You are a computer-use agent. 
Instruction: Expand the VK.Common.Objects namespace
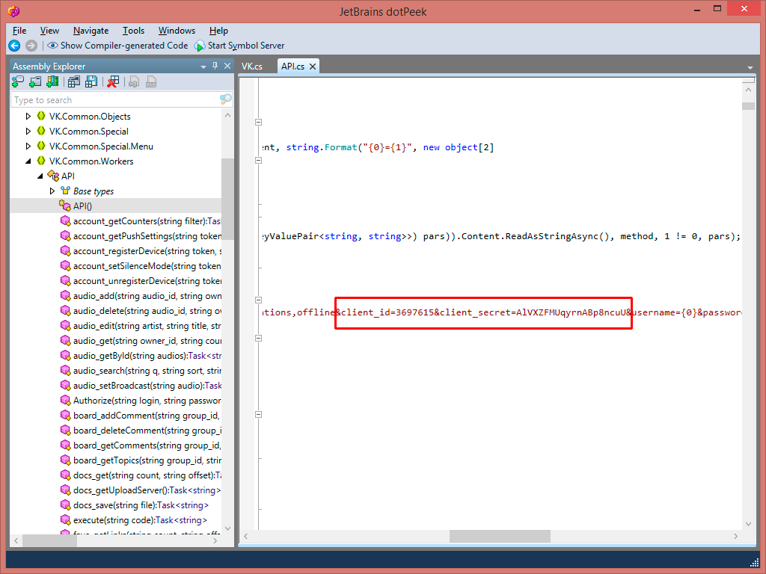28,116
